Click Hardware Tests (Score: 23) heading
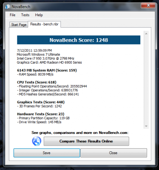The width and height of the screenshot is (159, 170). [x=41, y=114]
